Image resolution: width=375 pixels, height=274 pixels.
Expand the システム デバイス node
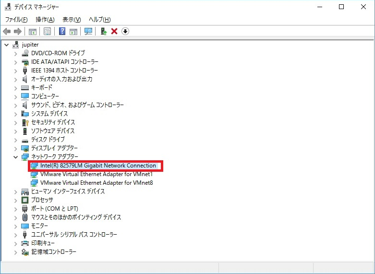click(16, 114)
